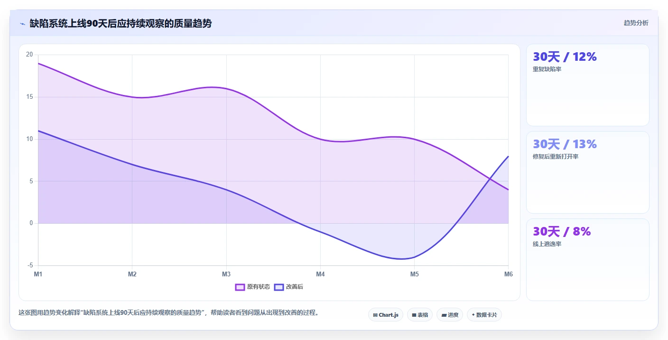Click the M4 x-axis label

[x=320, y=274]
